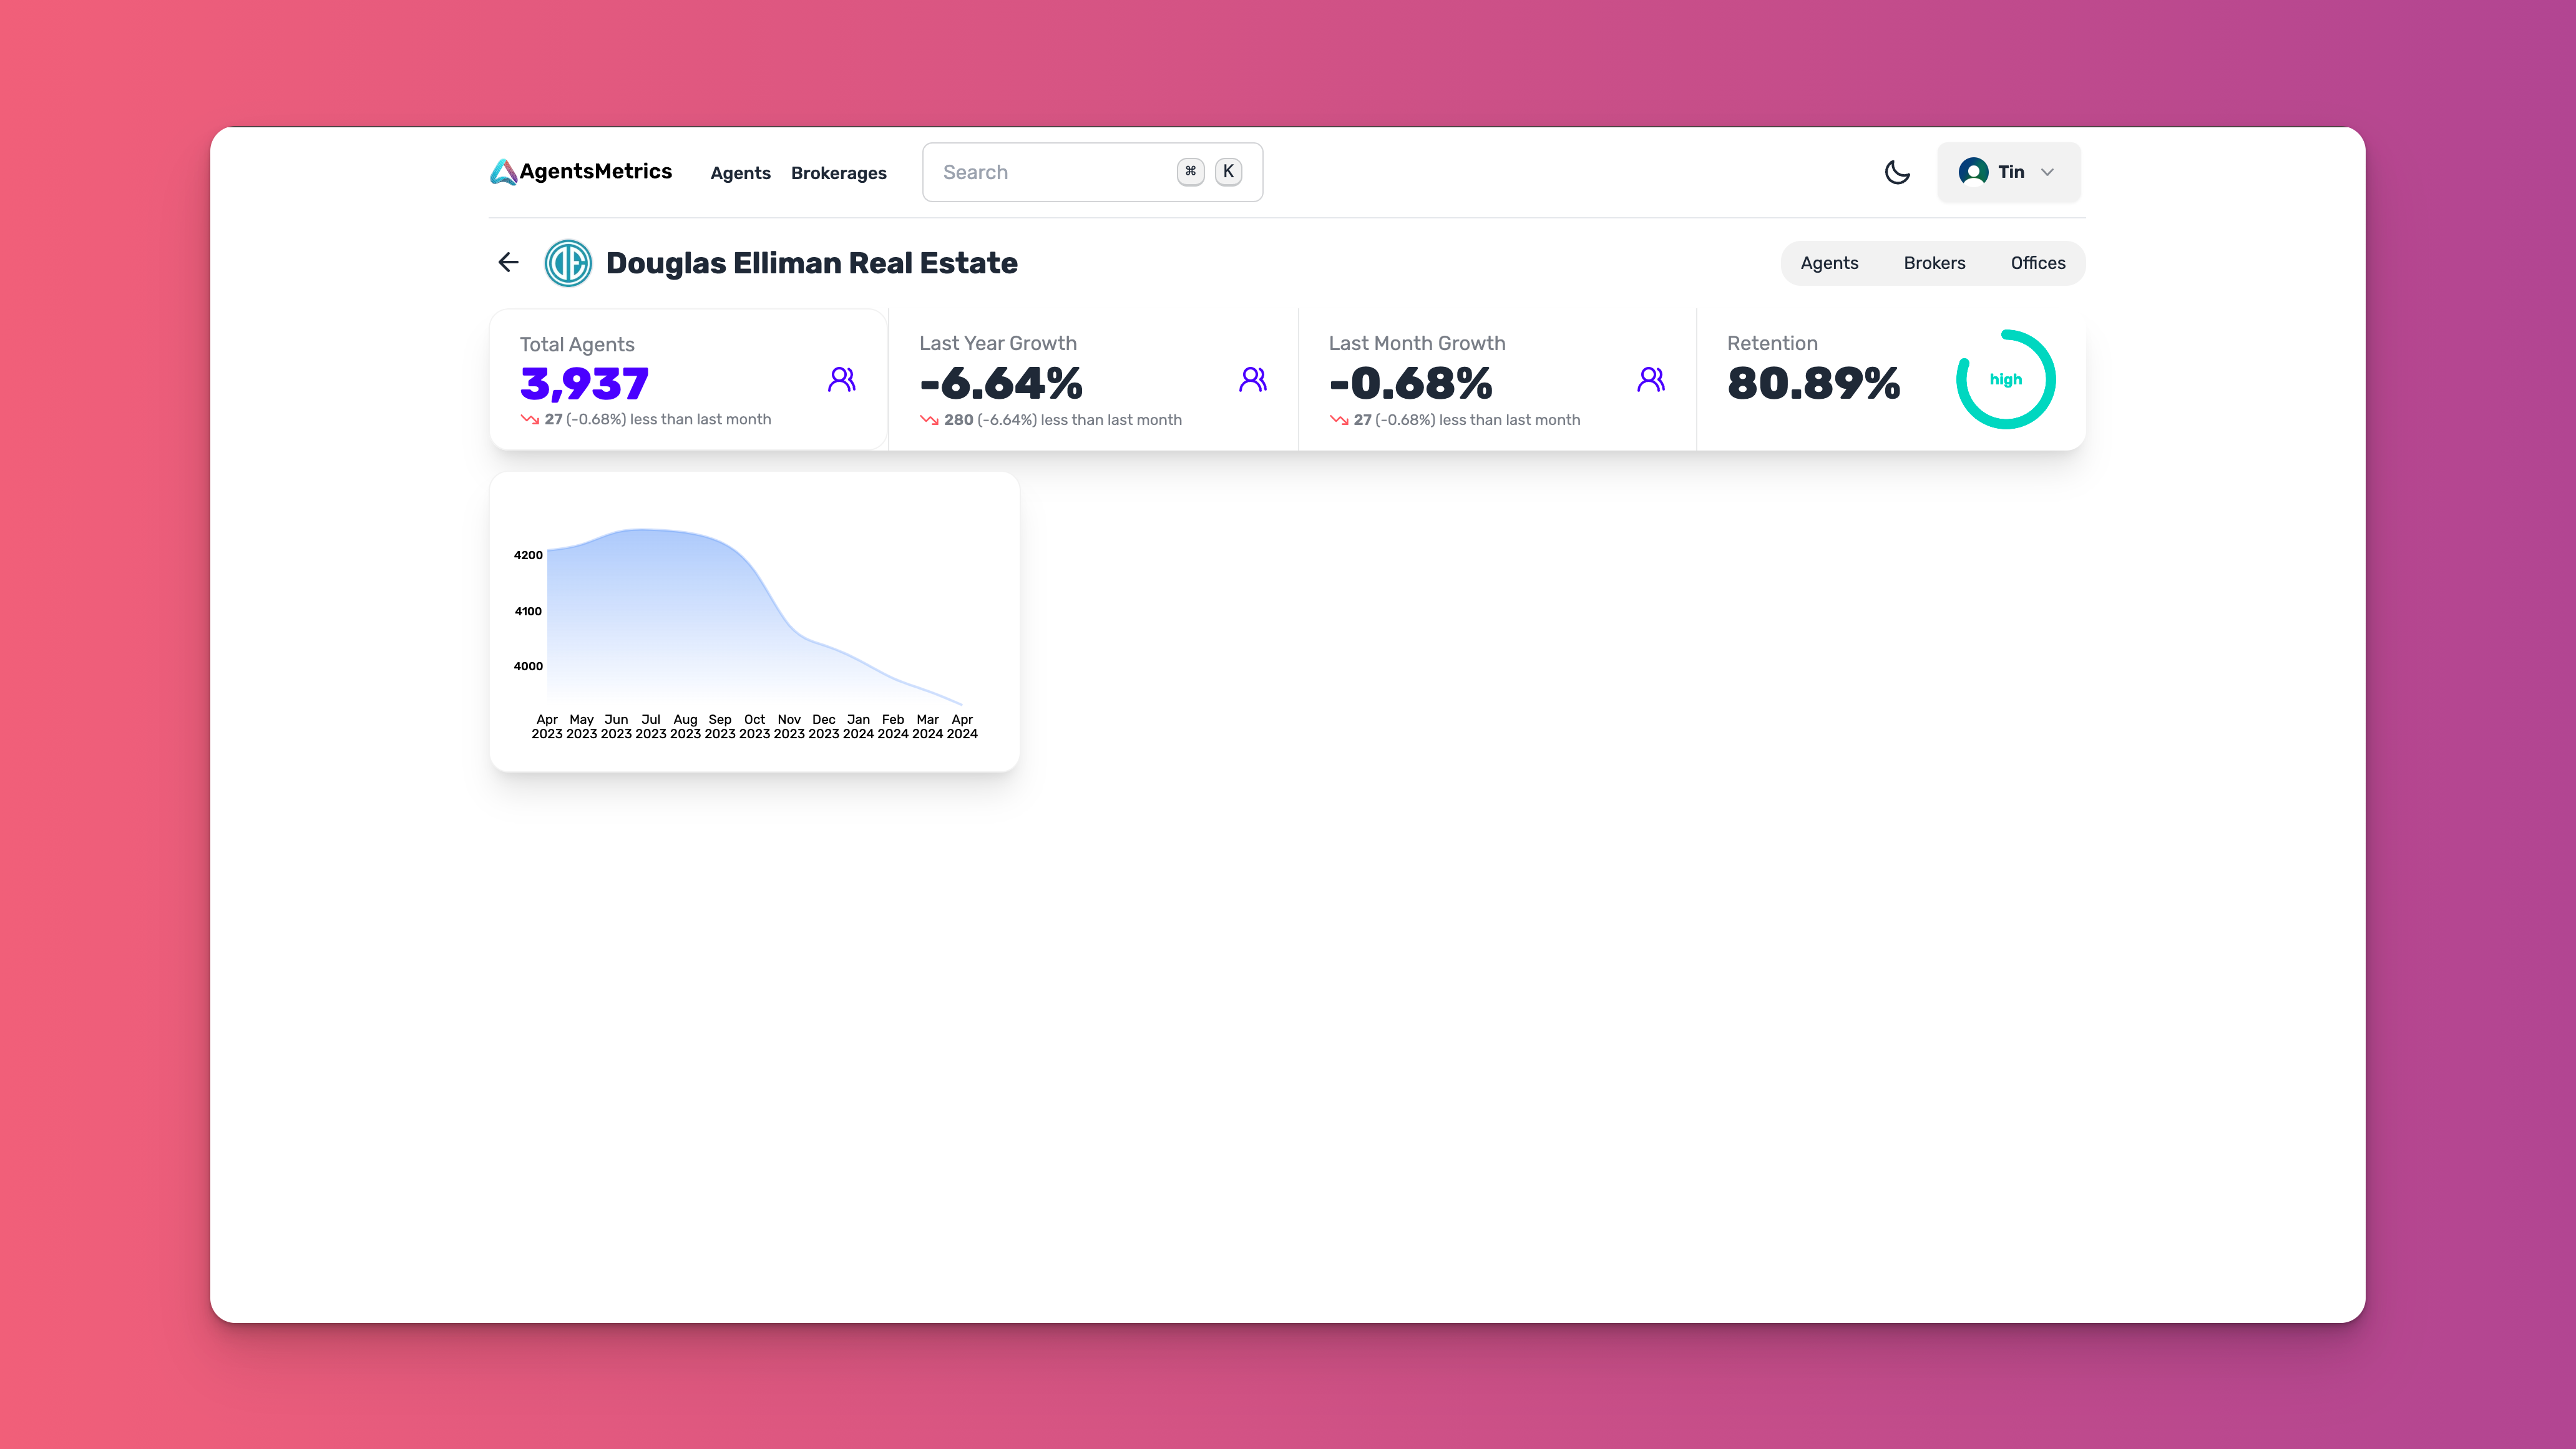
Task: Click the Retention label
Action: coord(1772,343)
